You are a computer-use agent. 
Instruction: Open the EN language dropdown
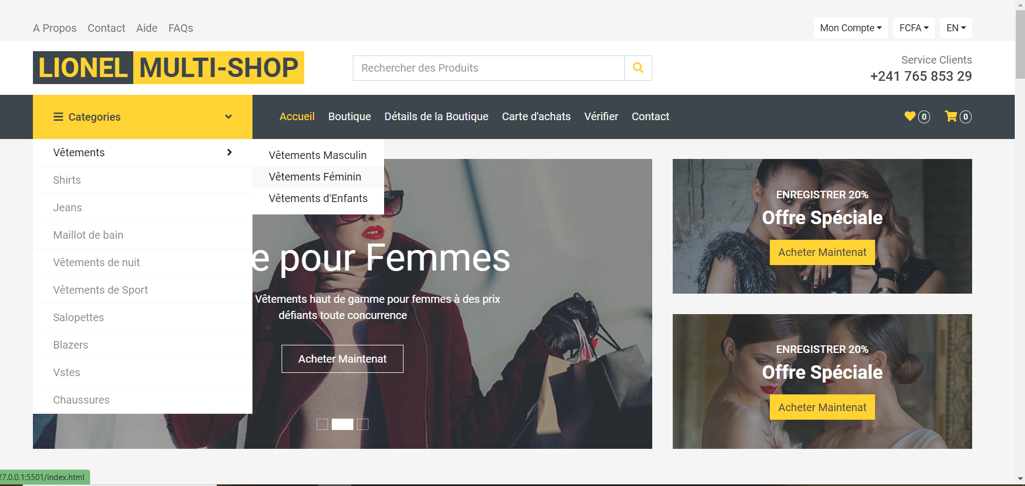pos(956,28)
